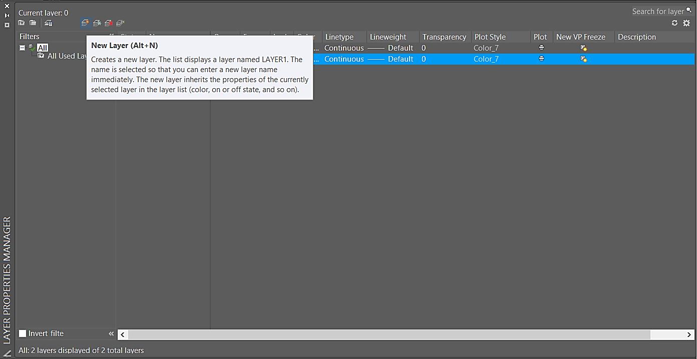Viewport: 697px width, 359px height.
Task: Click the Filters panel header
Action: [x=30, y=37]
